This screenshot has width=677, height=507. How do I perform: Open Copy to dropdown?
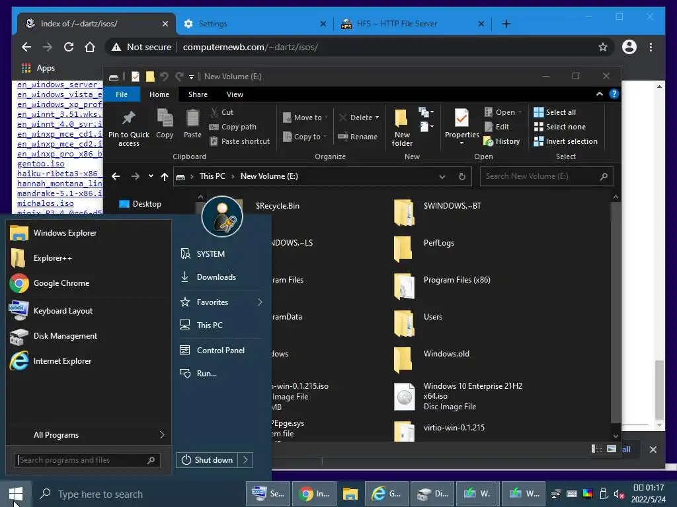305,137
